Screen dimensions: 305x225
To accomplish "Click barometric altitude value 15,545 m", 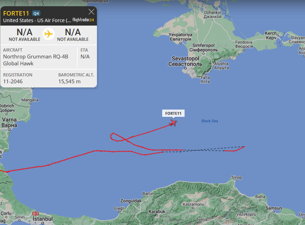I will click(x=69, y=81).
